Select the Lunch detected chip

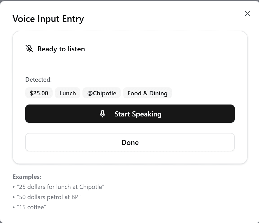tap(68, 93)
